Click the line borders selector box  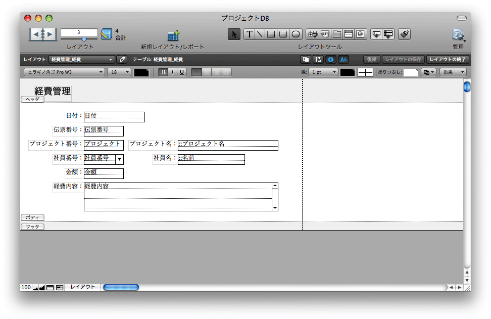coord(365,72)
